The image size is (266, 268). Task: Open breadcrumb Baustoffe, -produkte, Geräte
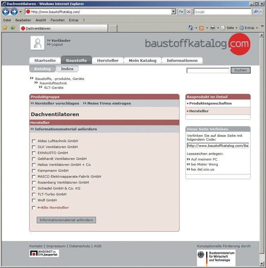click(x=59, y=79)
